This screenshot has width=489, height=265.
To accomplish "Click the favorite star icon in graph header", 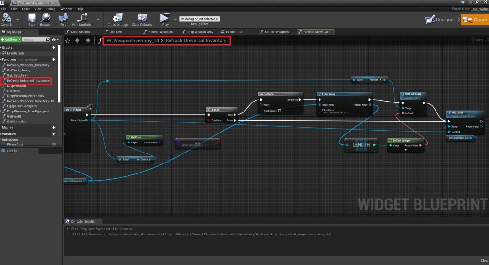I will (68, 41).
